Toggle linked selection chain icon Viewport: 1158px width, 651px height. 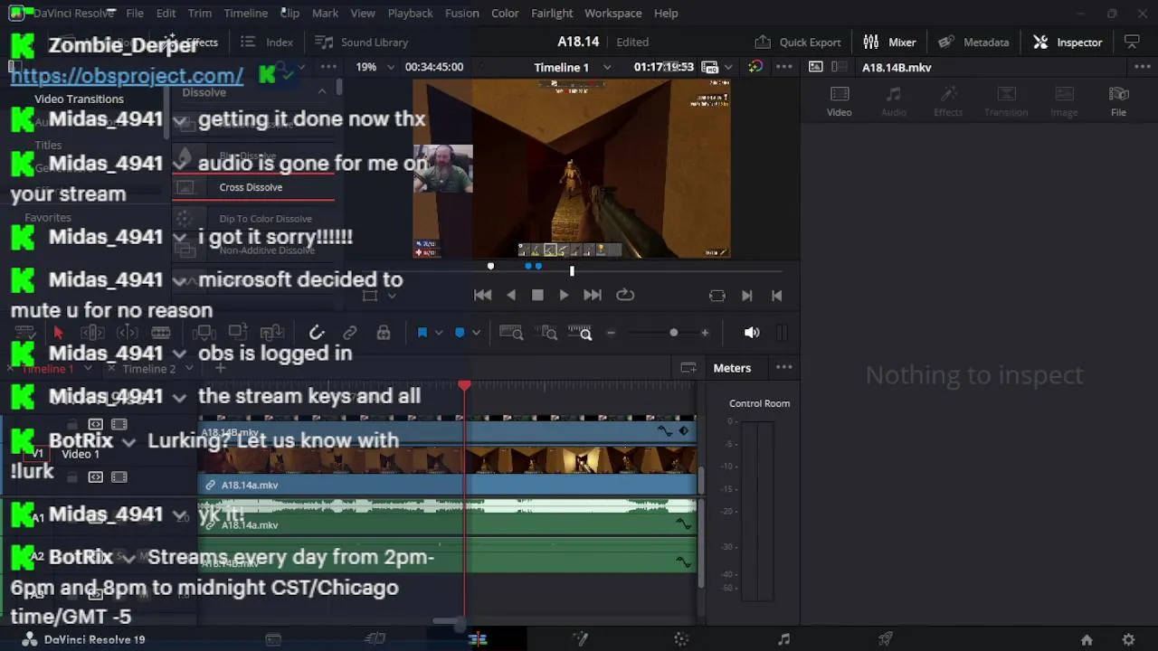350,333
